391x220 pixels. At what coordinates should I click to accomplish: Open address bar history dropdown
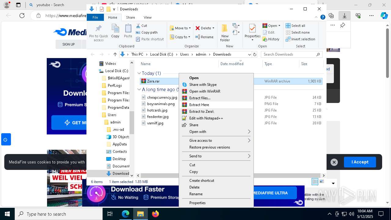tap(249, 54)
